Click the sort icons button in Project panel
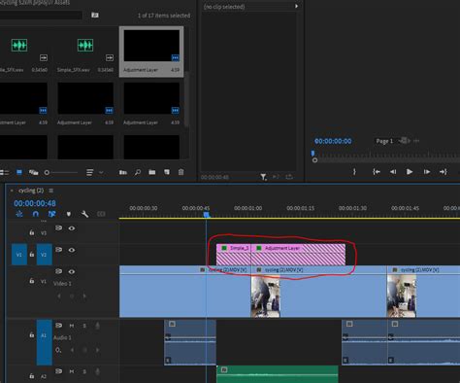This screenshot has width=460, height=383. coord(89,172)
